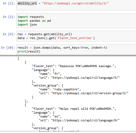Focus the requests.get code cell
This screenshot has width=136, height=133.
coord(76,36)
